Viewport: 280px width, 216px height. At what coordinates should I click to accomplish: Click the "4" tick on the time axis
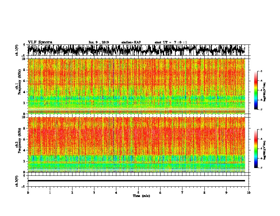(116, 193)
